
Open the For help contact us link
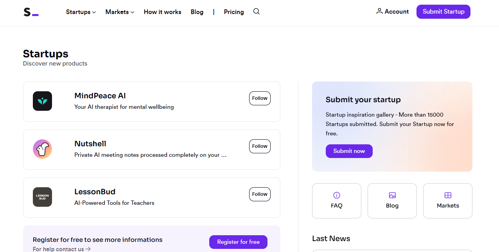tap(62, 249)
